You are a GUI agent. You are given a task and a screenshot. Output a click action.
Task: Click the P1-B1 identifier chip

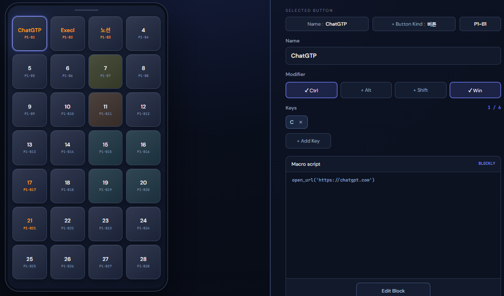[480, 24]
